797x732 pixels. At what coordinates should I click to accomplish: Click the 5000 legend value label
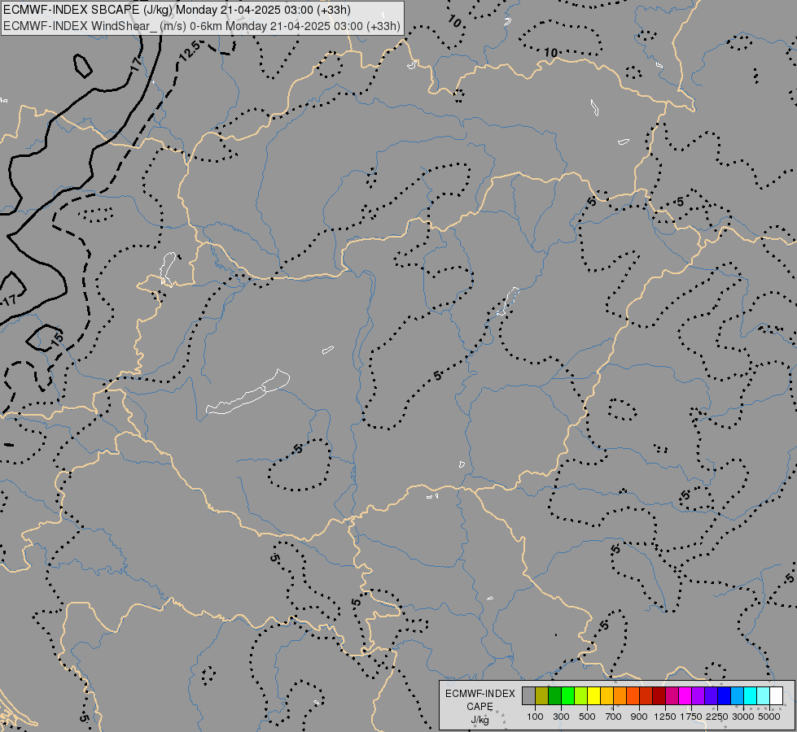tap(769, 717)
